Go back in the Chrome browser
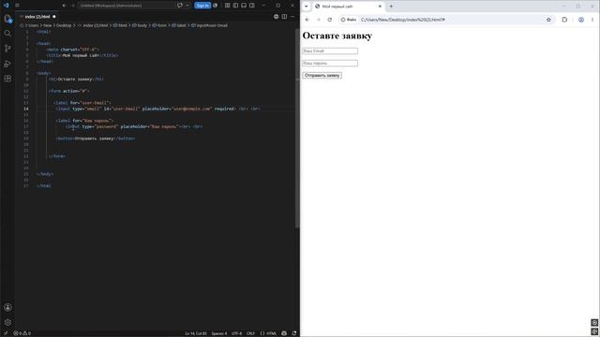This screenshot has width=600, height=337. click(x=307, y=20)
